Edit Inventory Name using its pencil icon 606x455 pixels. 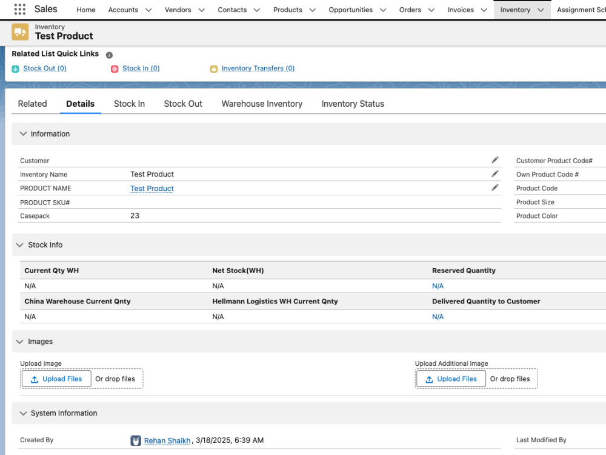(x=494, y=174)
